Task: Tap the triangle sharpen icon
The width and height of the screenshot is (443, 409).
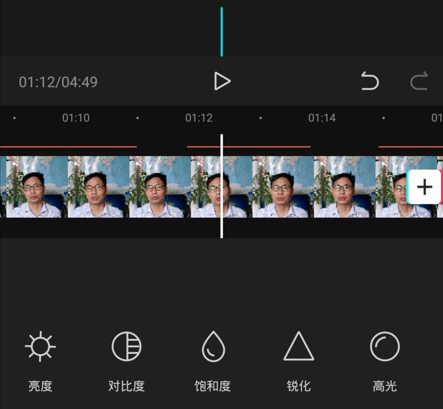Action: pyautogui.click(x=298, y=347)
